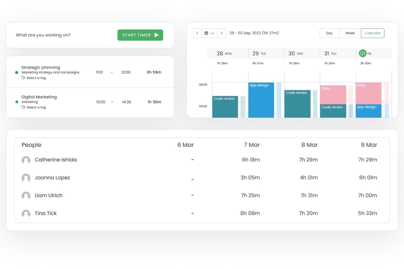Click the Start Timer button
Viewport: 404px width, 269px height.
click(x=140, y=35)
